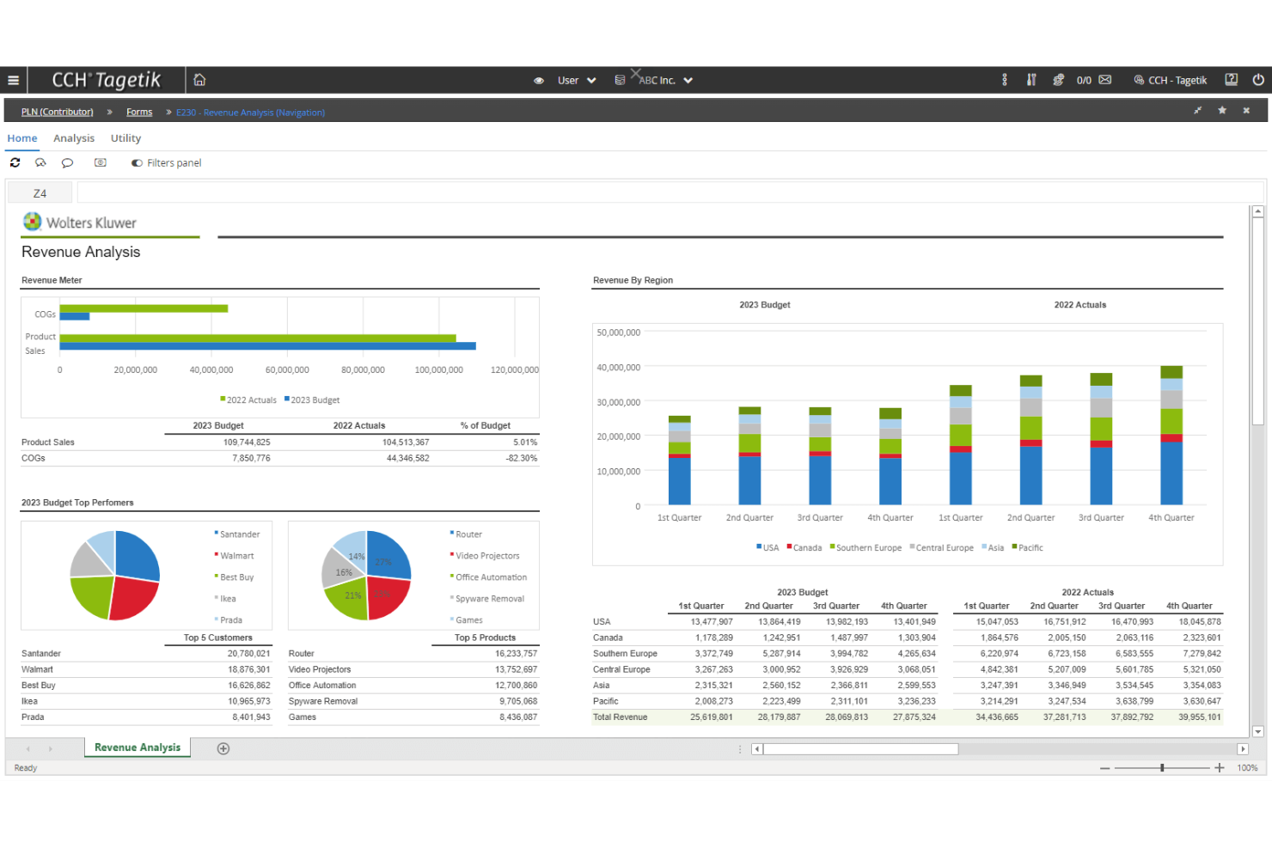Screen dimensions: 1272x848
Task: Click the Home icon in the top bar
Action: (x=199, y=79)
